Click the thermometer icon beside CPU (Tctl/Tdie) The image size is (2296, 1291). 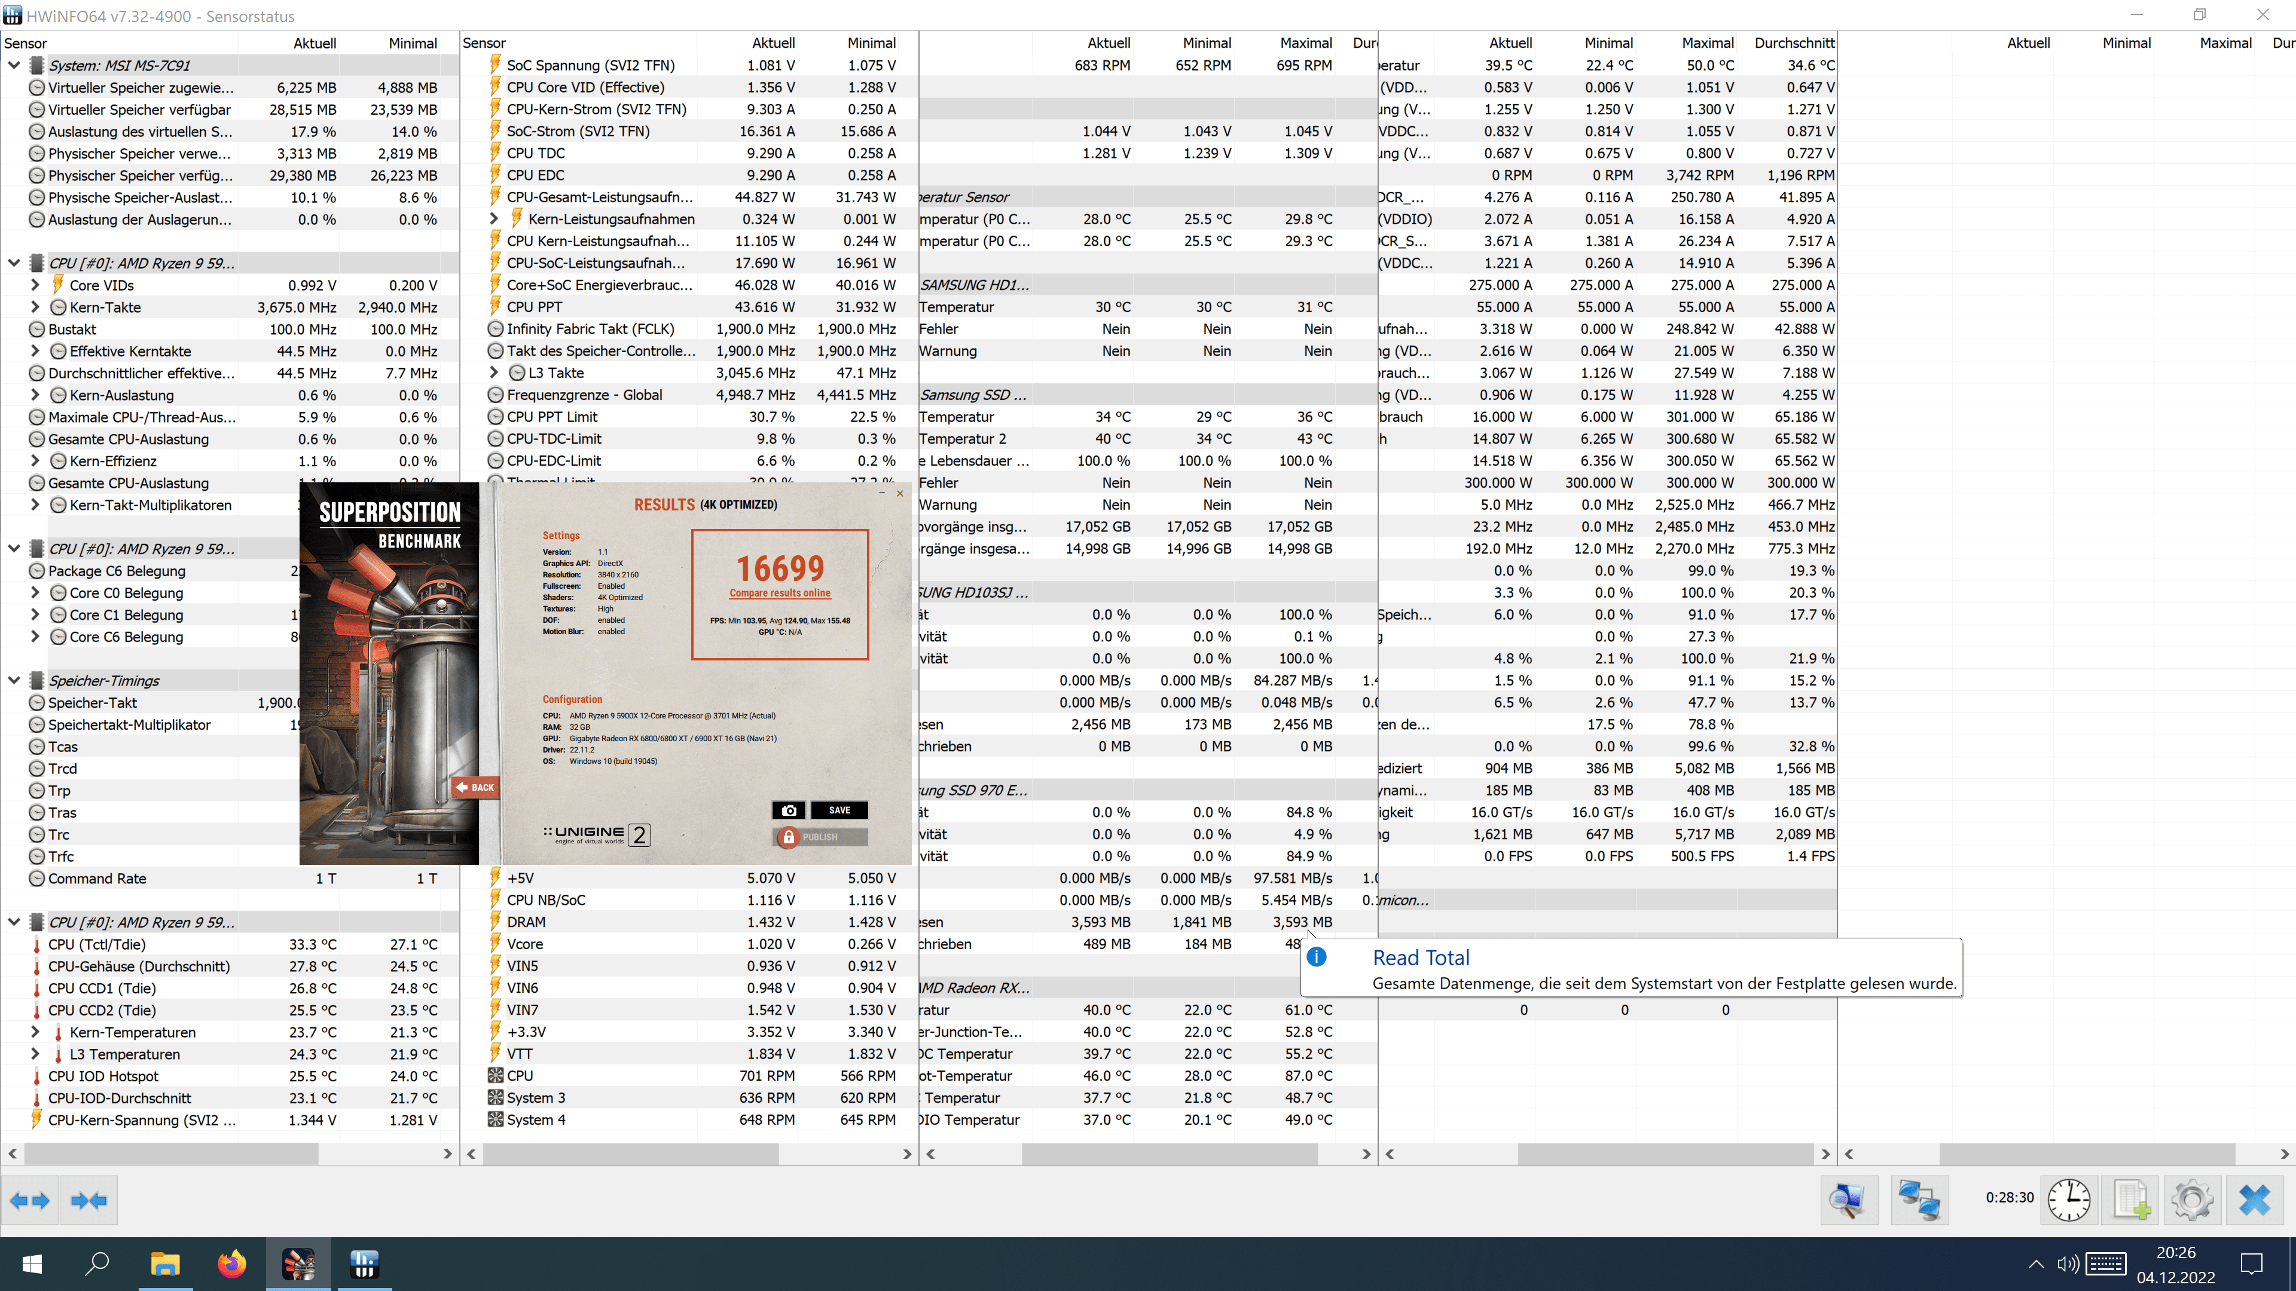click(36, 944)
